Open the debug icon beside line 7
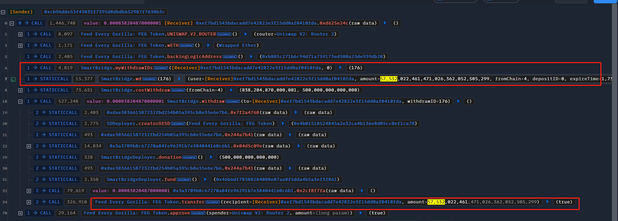Screen dimensions: 618x221 tap(13, 79)
